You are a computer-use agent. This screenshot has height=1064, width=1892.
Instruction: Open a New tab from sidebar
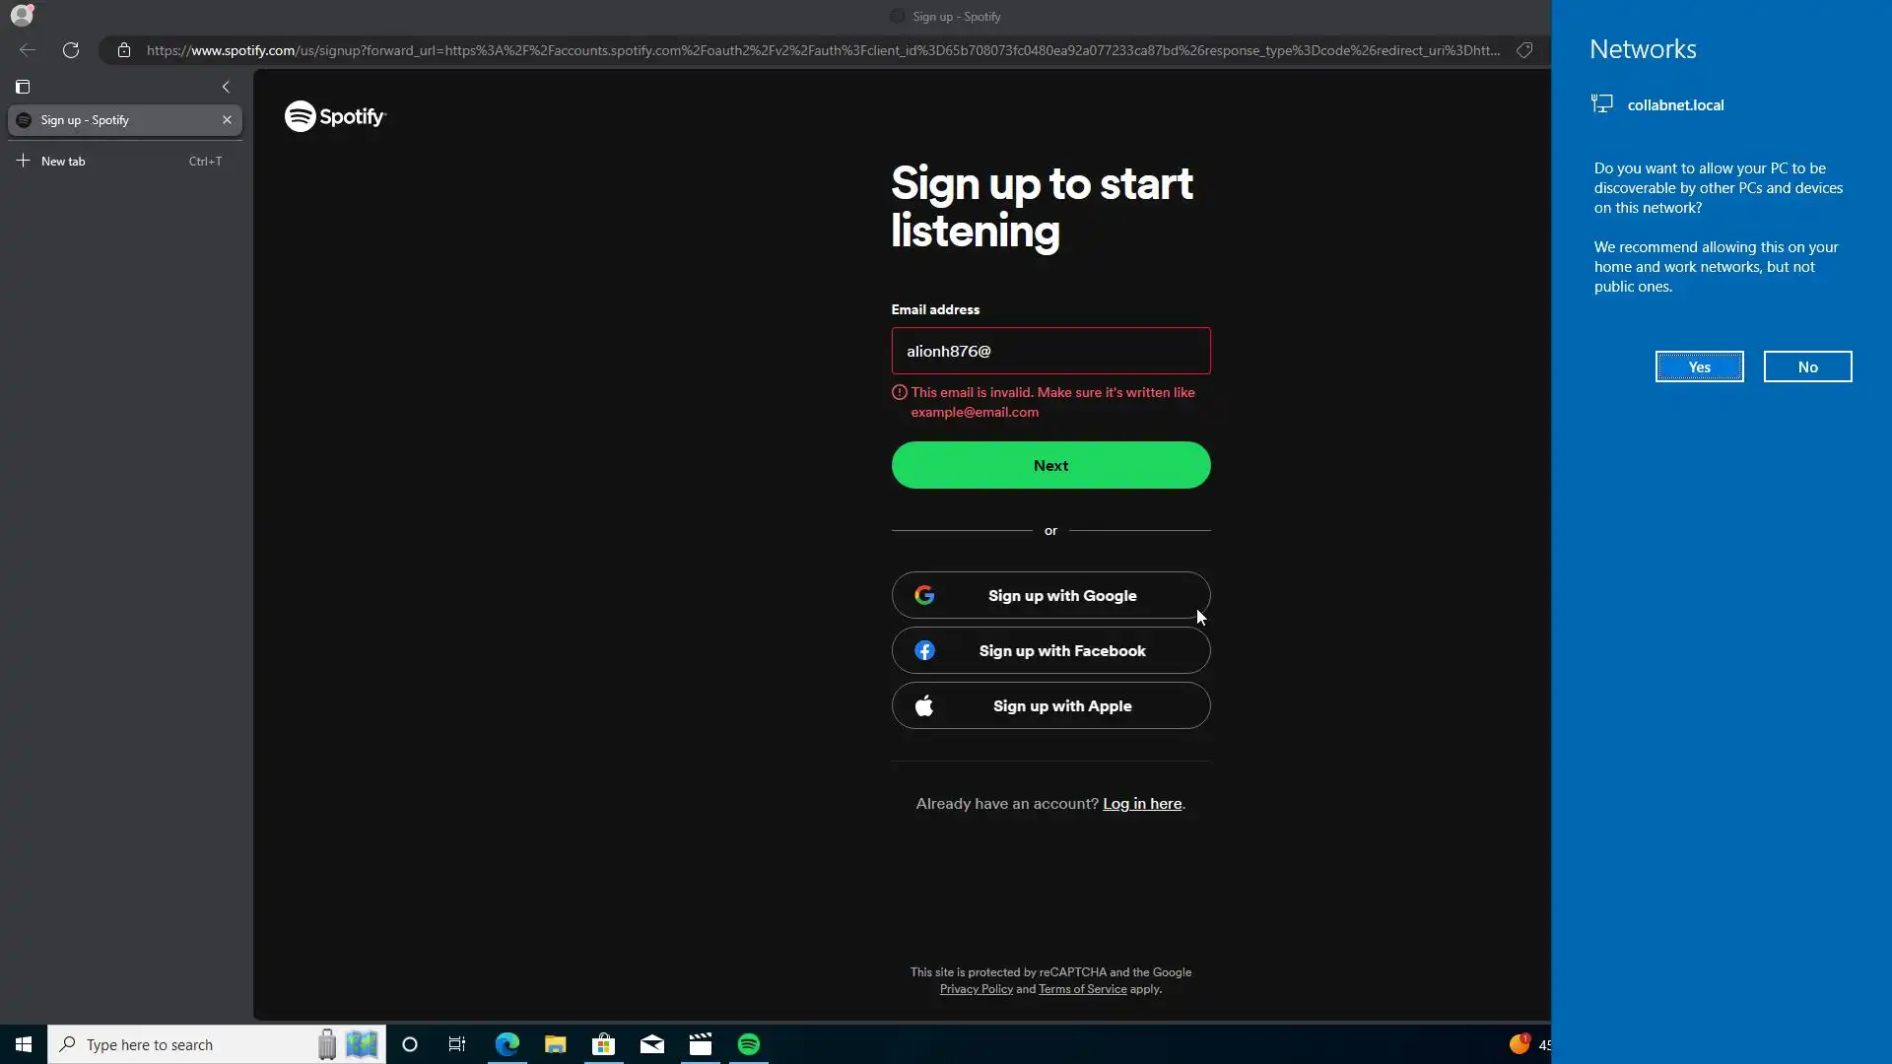pyautogui.click(x=63, y=161)
